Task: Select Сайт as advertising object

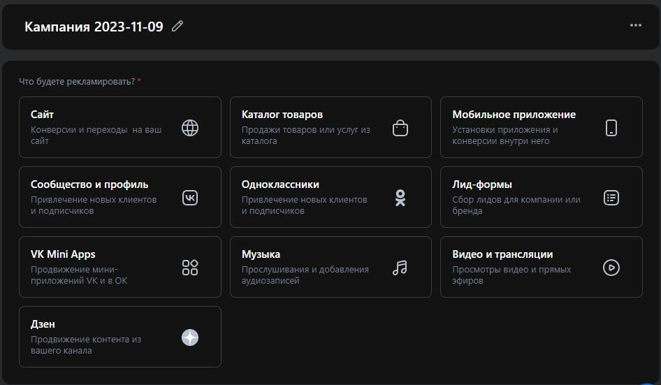Action: coord(98,127)
